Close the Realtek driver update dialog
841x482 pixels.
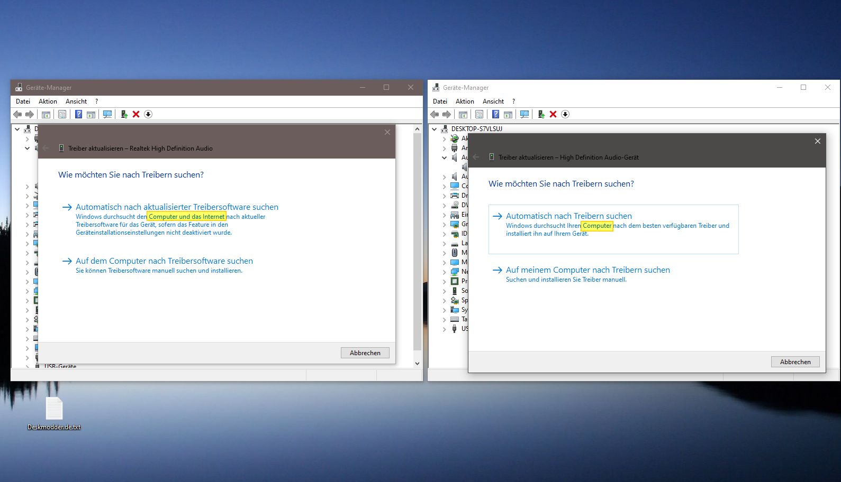pos(387,132)
